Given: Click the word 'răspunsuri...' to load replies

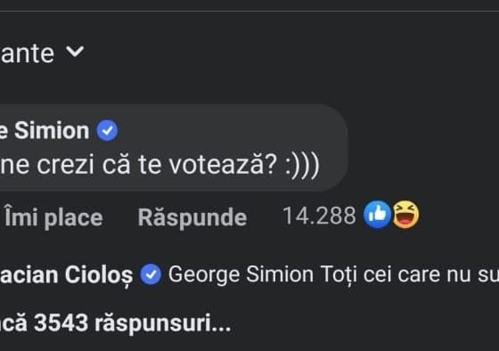Looking at the screenshot, I should click(x=163, y=324).
